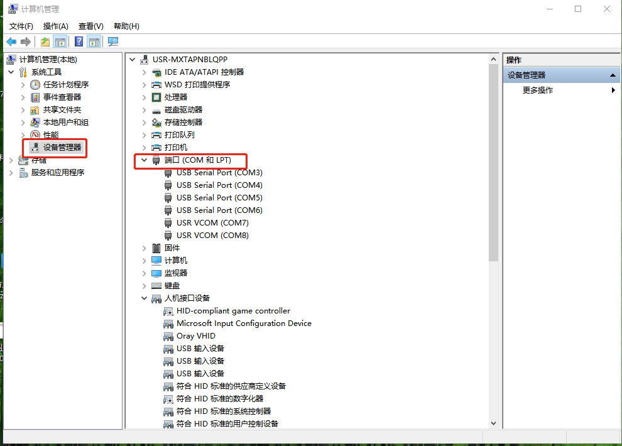The image size is (622, 446).
Task: Select 设备管理器 in the left tree
Action: [62, 148]
